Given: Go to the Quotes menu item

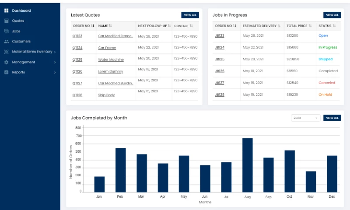Looking at the screenshot, I should [x=18, y=21].
